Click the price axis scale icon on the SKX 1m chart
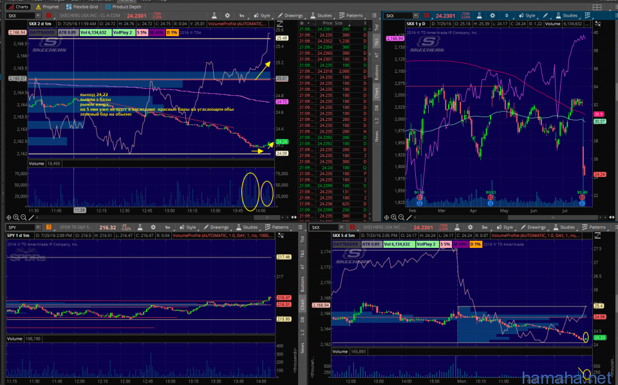618x385 pixels. pos(280,24)
